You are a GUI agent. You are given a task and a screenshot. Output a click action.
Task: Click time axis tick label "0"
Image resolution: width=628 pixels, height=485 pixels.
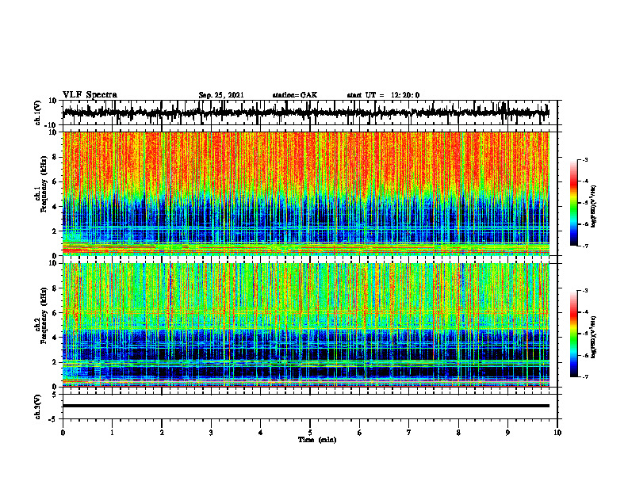click(x=63, y=433)
